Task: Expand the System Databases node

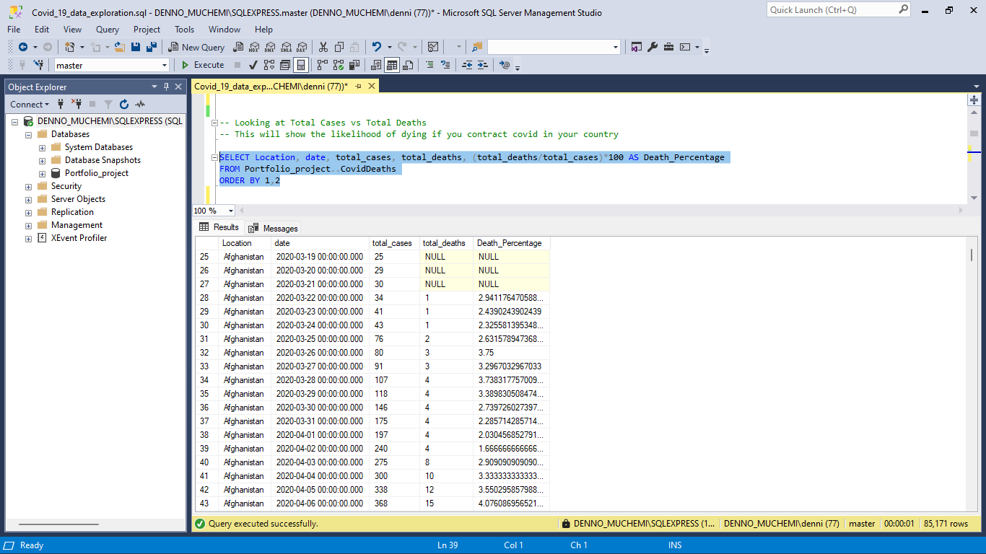Action: 43,147
